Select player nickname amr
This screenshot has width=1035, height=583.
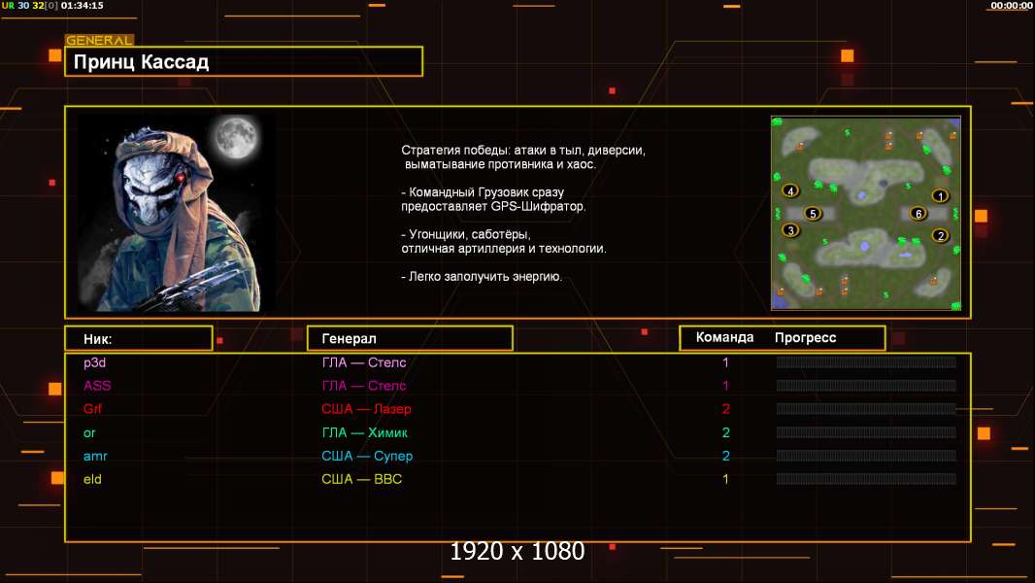[95, 457]
